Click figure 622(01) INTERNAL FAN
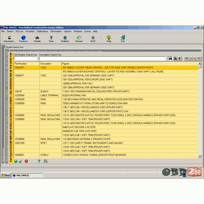The height and width of the screenshot is (204, 204). pos(74,95)
